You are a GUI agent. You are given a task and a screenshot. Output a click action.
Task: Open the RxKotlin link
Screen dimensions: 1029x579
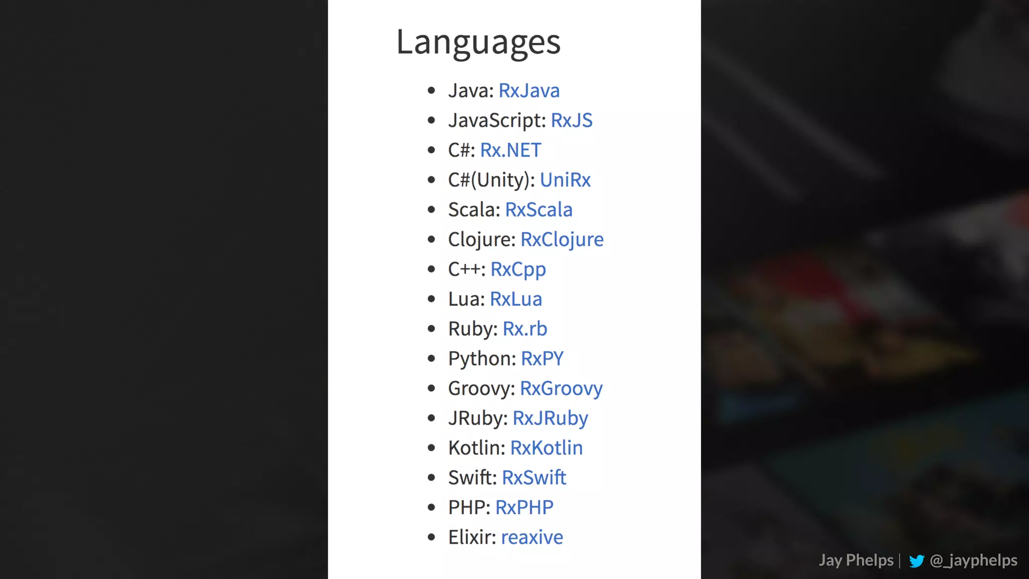(546, 448)
